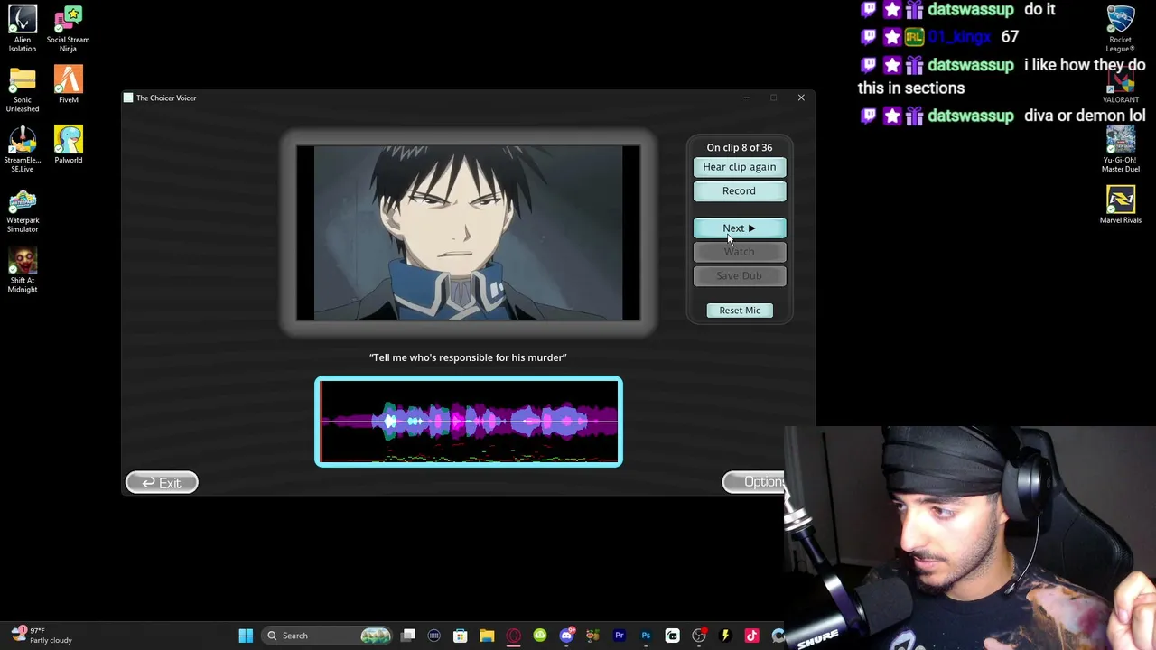The height and width of the screenshot is (650, 1156).
Task: Reset the microphone with Reset Mic
Action: 740,311
